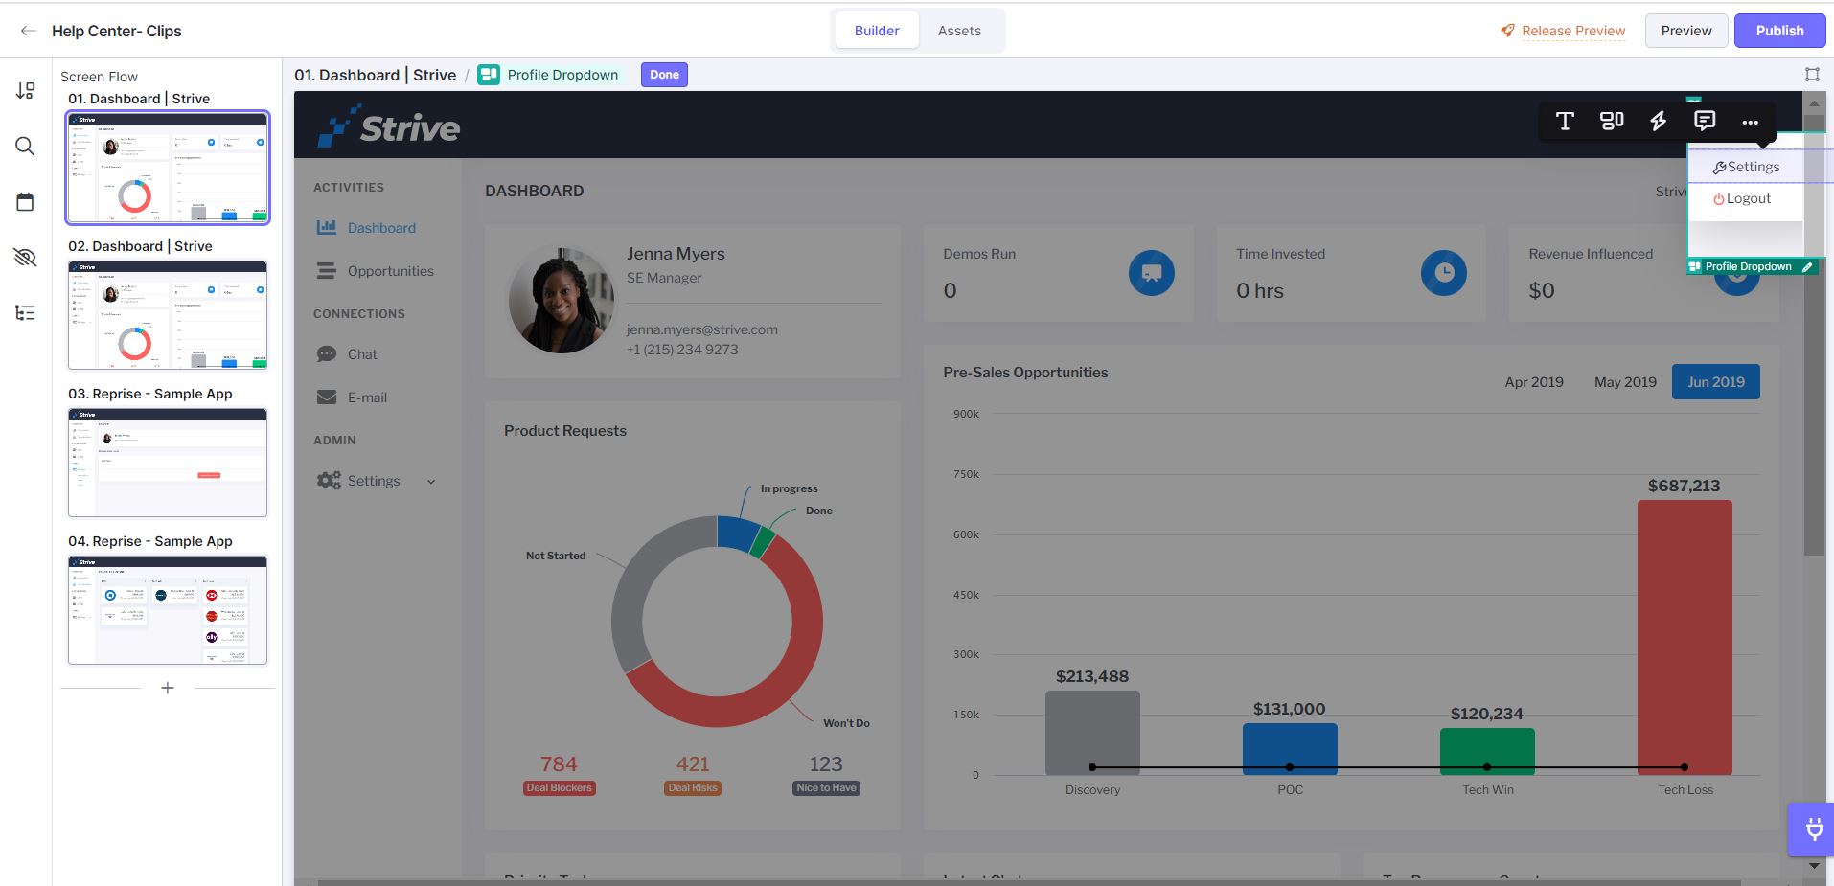Open the three-dots more options menu

click(x=1750, y=122)
